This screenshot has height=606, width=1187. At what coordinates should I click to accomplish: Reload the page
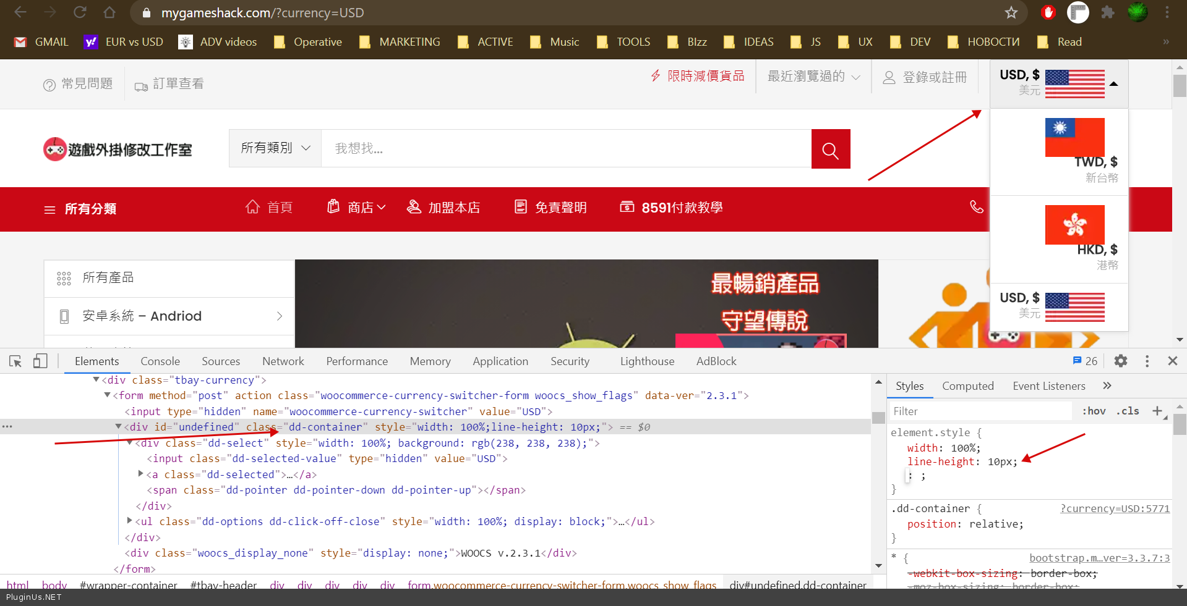click(x=80, y=12)
